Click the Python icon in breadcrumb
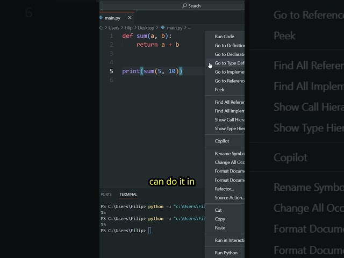This screenshot has height=258, width=344. click(163, 27)
